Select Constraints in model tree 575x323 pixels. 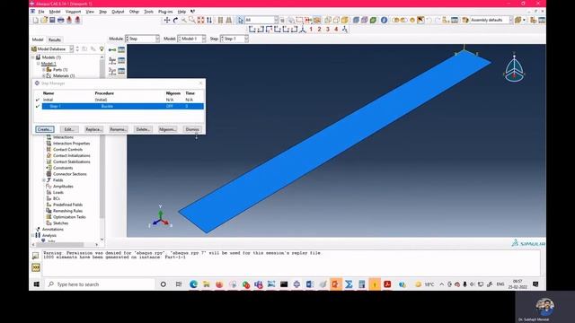pyautogui.click(x=63, y=168)
